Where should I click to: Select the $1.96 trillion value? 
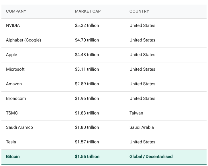click(x=87, y=98)
